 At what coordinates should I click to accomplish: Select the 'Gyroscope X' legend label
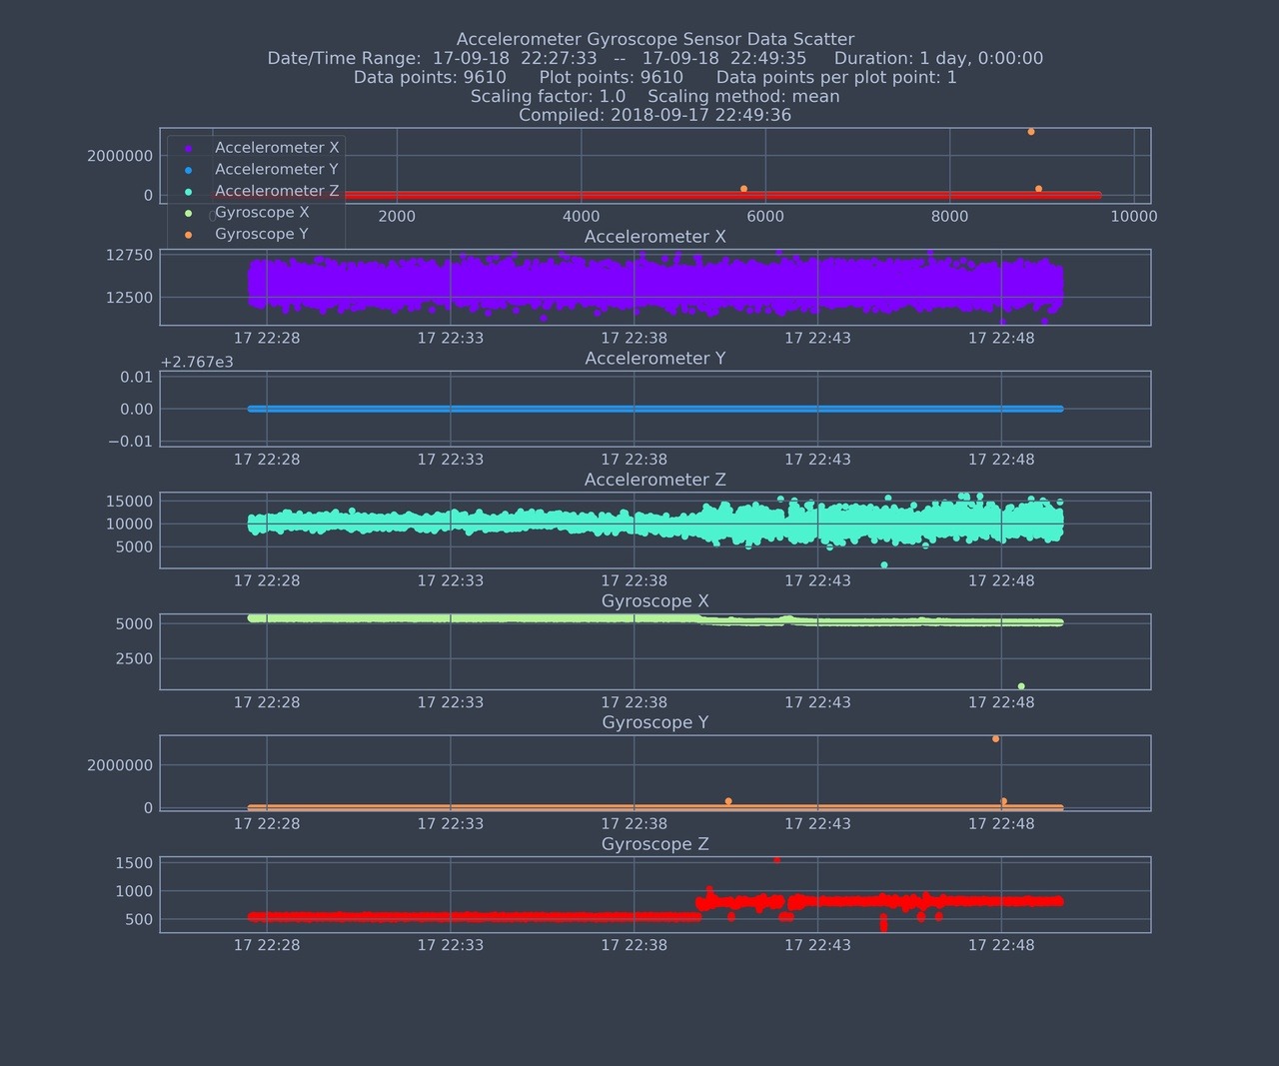[x=262, y=213]
